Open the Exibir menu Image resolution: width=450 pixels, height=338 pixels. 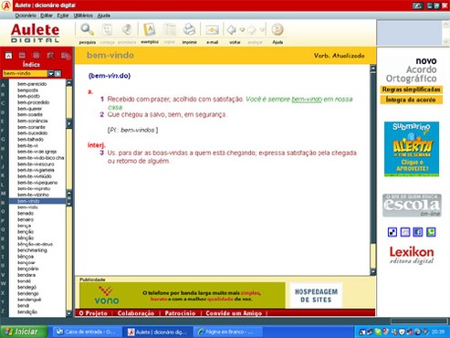tap(63, 16)
